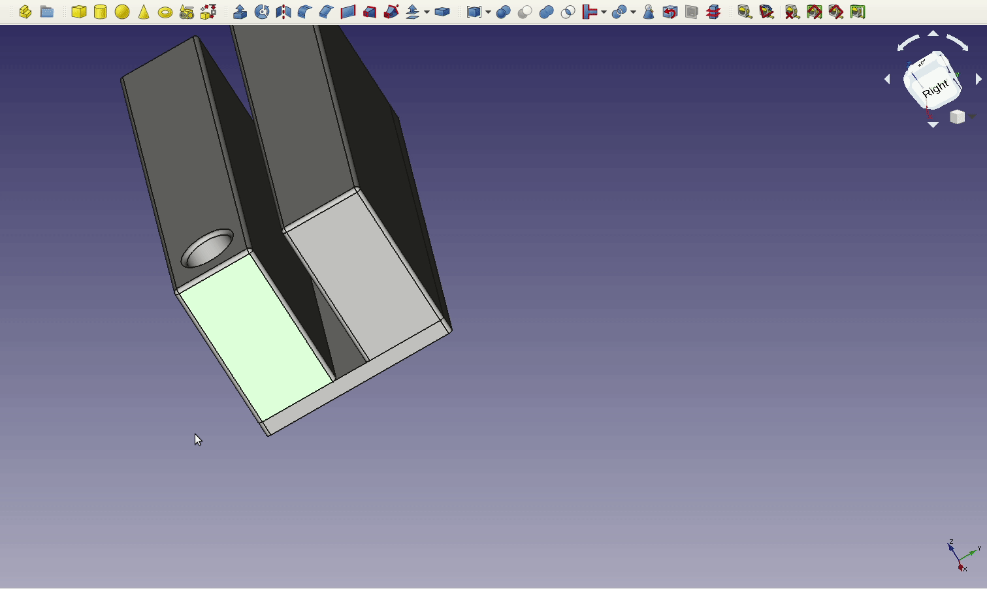Click the small cube below the navigation cube
The height and width of the screenshot is (589, 987).
pos(958,116)
